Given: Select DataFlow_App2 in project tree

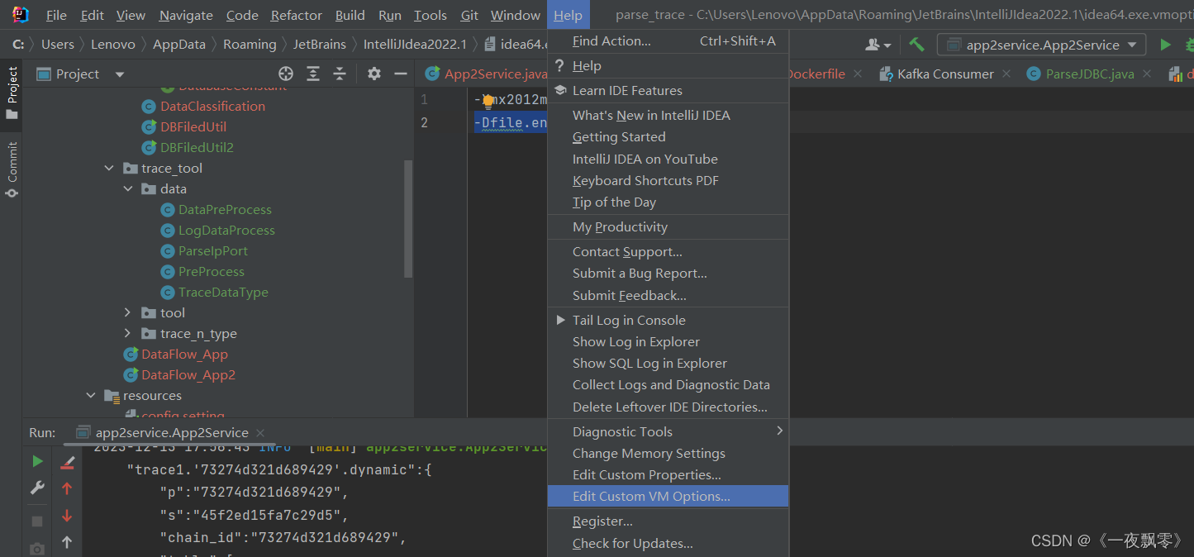Looking at the screenshot, I should [188, 374].
